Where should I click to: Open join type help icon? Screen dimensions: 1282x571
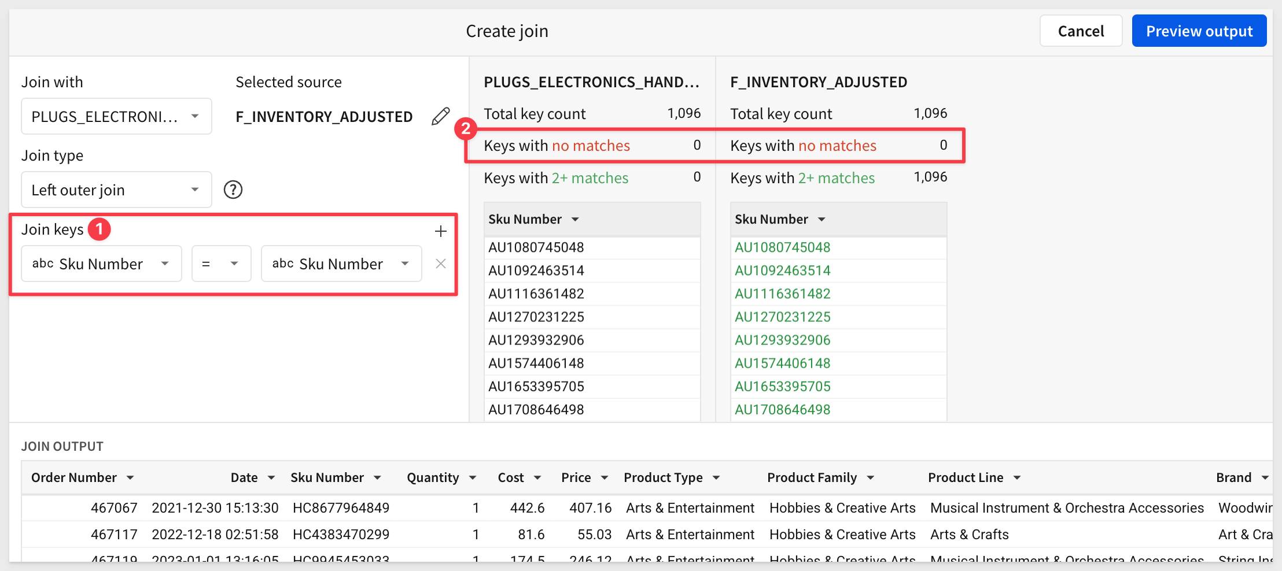[233, 190]
